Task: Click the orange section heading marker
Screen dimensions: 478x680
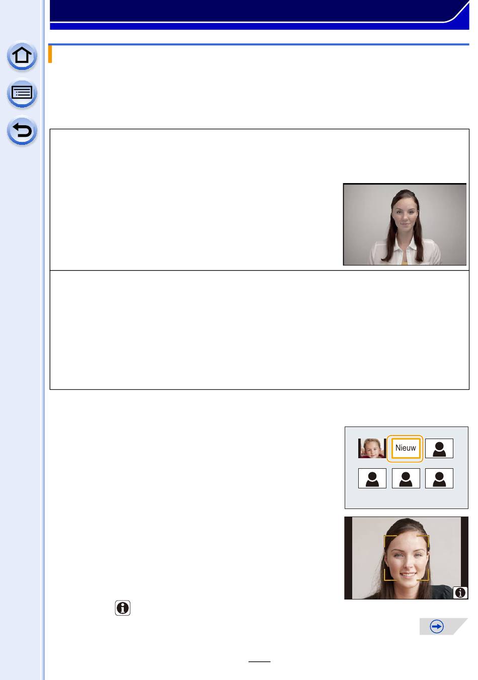Action: coord(50,54)
